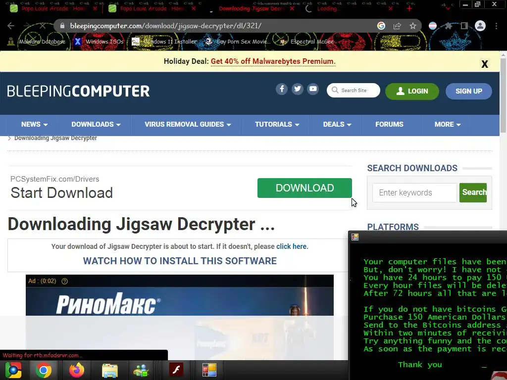The width and height of the screenshot is (507, 380).
Task: Toggle the browser side panel icon
Action: [x=464, y=26]
